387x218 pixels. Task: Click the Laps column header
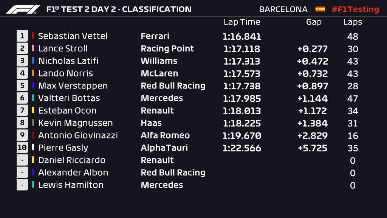point(352,22)
